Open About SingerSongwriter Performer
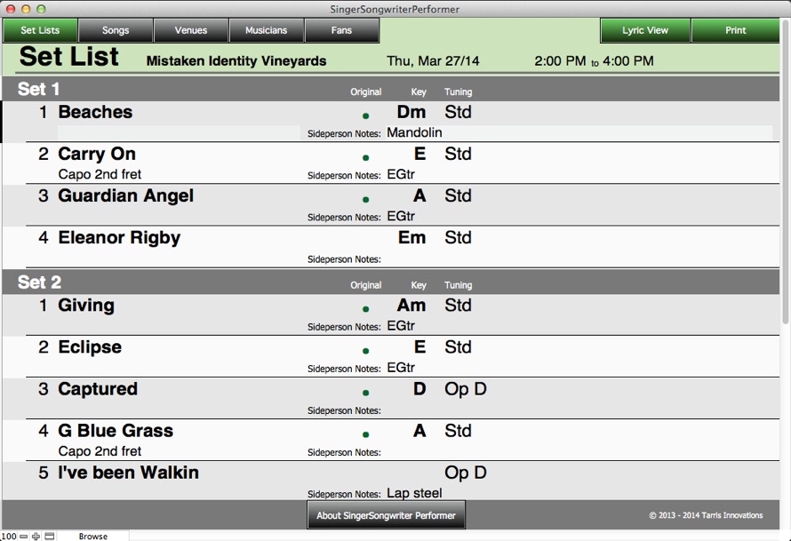The width and height of the screenshot is (791, 541). (386, 515)
